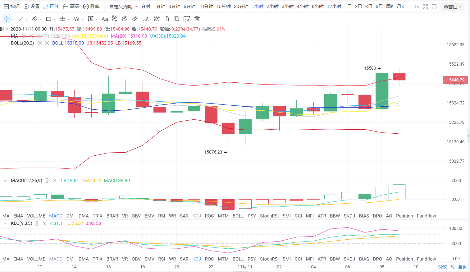
Task: Open crosshair tool dropdown arrow
Action: pyautogui.click(x=13, y=19)
